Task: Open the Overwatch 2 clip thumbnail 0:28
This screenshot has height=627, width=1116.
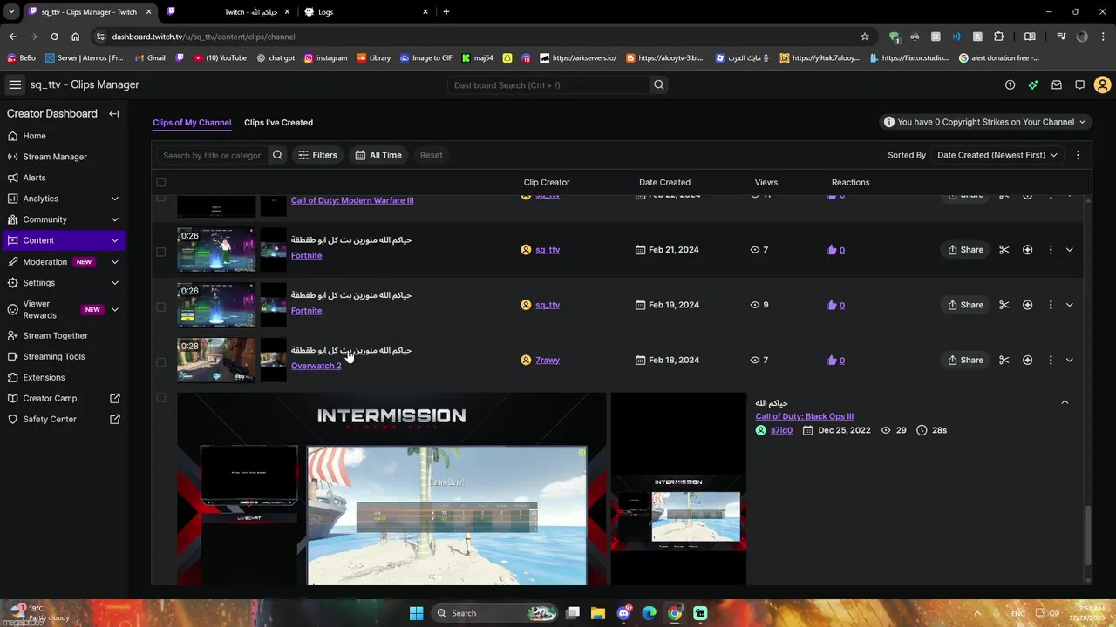Action: pos(216,360)
